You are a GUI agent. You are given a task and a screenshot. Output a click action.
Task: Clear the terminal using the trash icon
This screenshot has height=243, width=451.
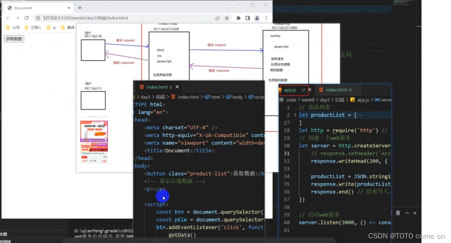pos(398,213)
